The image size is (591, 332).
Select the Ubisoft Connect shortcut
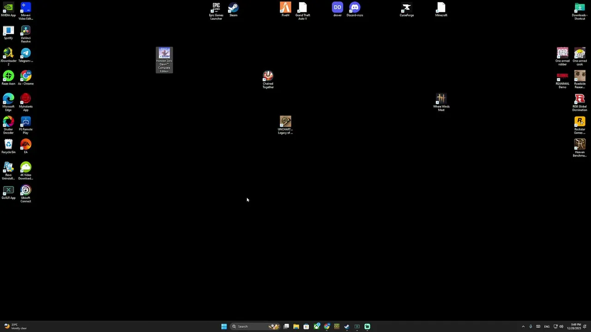[x=25, y=194]
